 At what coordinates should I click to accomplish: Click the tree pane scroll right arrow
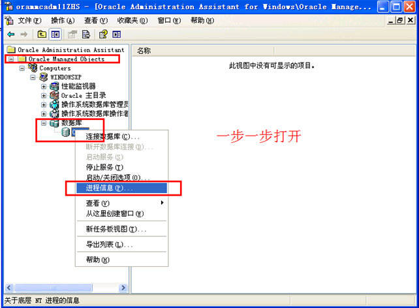pos(123,288)
